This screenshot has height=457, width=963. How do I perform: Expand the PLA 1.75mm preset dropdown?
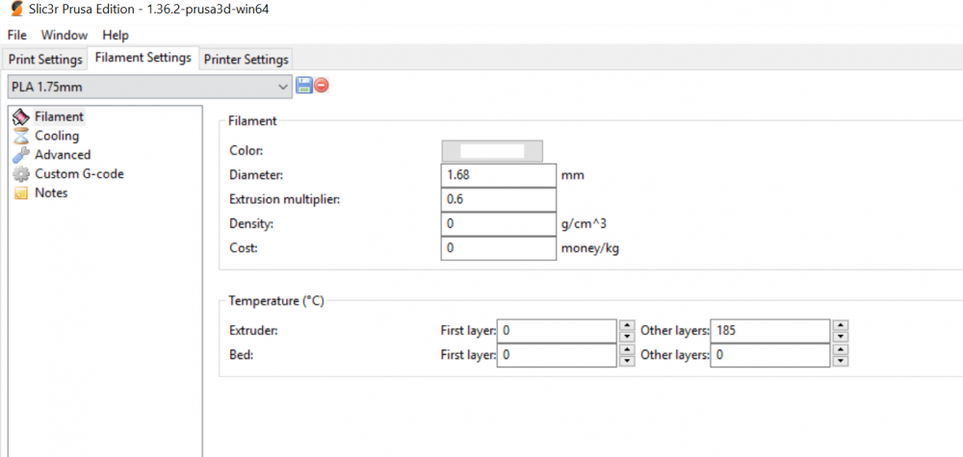(x=283, y=87)
